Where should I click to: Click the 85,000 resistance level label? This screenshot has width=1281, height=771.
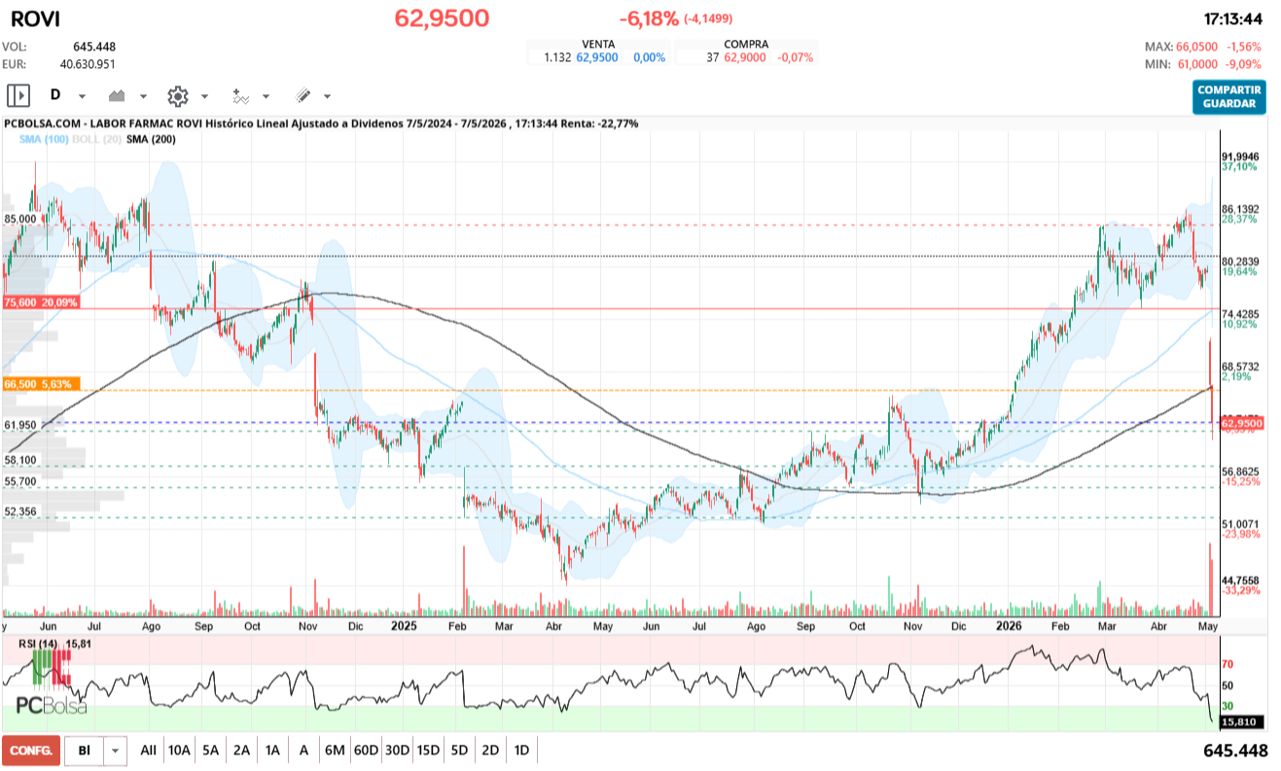tap(20, 219)
